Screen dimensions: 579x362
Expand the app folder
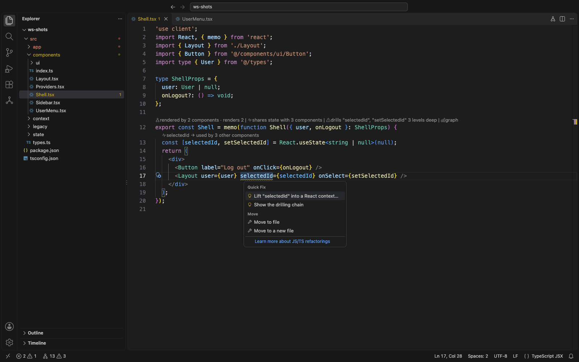[x=29, y=47]
